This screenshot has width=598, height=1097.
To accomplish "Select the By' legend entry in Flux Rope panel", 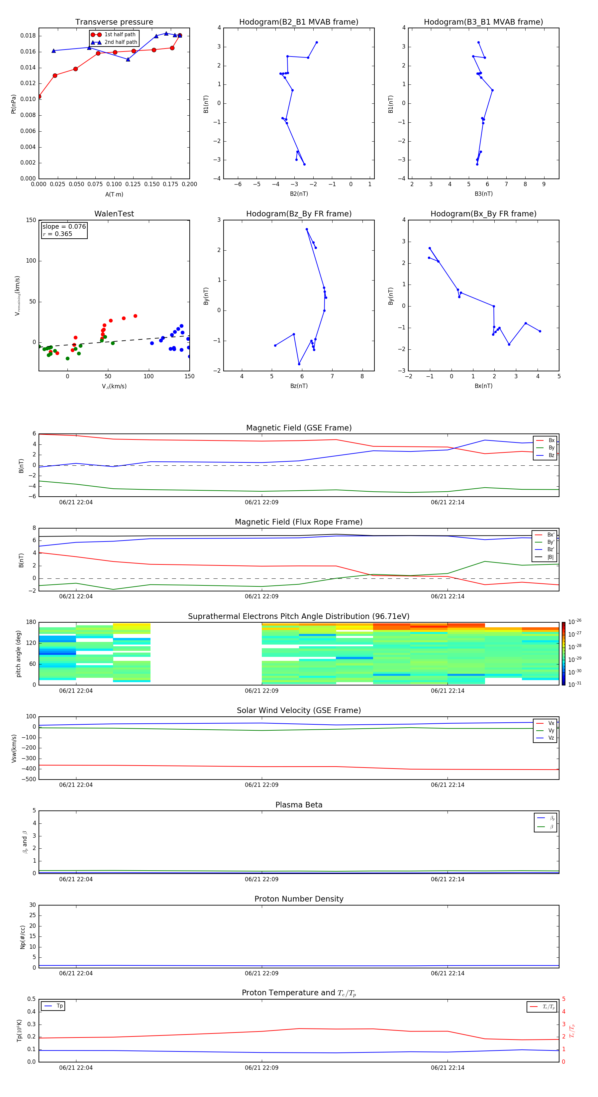I will tap(545, 542).
